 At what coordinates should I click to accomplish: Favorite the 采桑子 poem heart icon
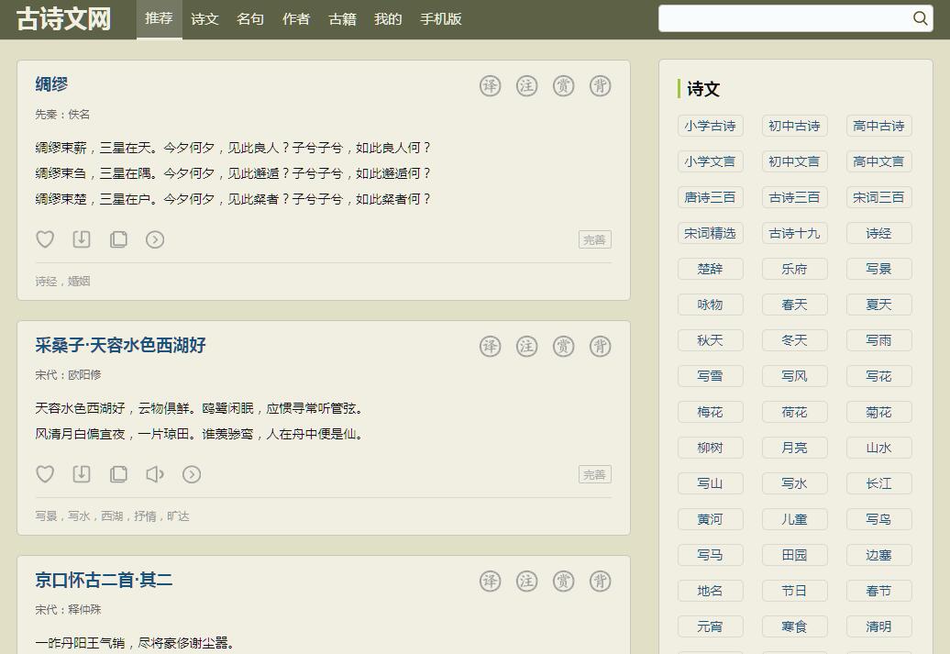[x=45, y=474]
